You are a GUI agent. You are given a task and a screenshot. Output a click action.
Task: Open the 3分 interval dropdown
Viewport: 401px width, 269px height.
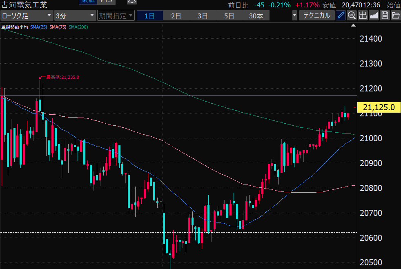click(75, 16)
